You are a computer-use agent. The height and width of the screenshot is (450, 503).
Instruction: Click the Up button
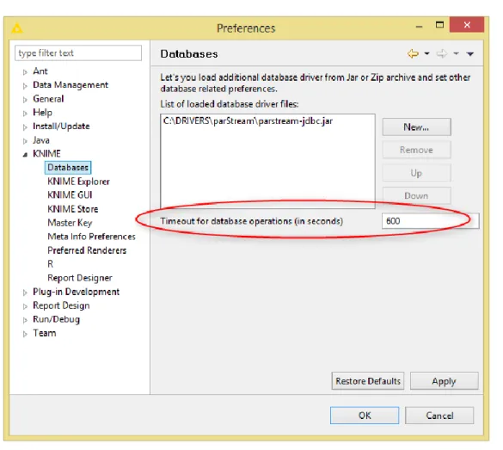coord(416,173)
